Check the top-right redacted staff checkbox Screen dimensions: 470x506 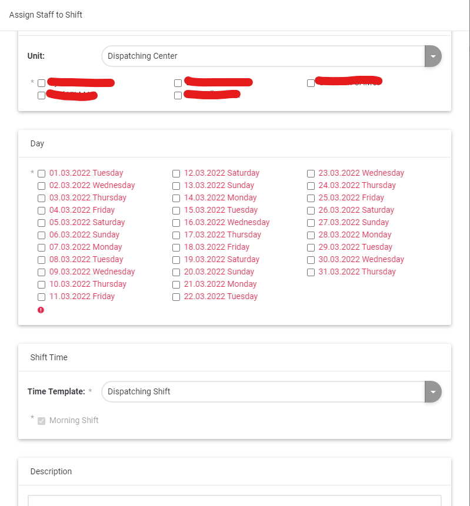tap(311, 83)
